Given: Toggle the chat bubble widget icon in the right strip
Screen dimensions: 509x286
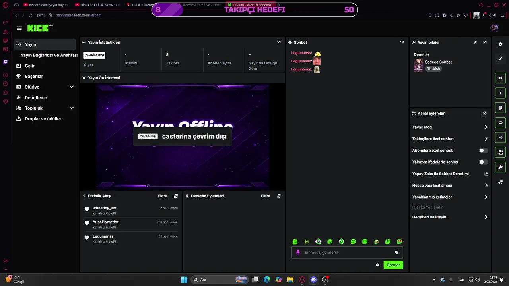Looking at the screenshot, I should pyautogui.click(x=501, y=123).
